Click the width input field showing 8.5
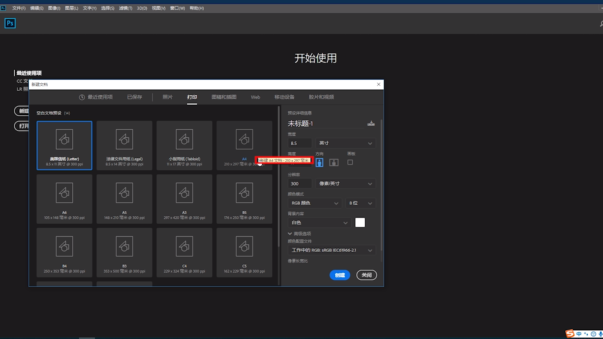This screenshot has height=339, width=603. (x=299, y=143)
